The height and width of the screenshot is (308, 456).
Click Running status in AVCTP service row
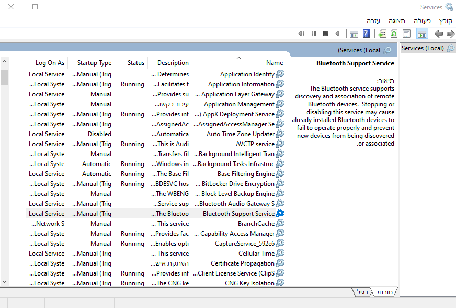click(x=132, y=144)
